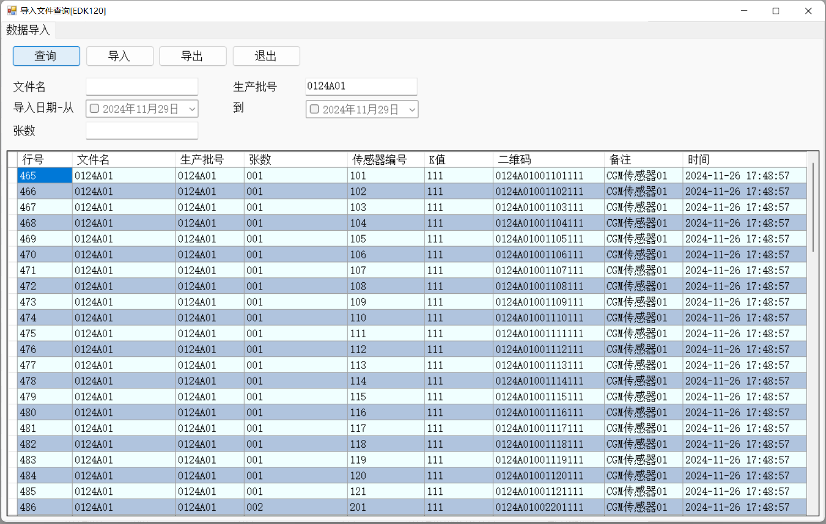Click the app icon in the title bar
The image size is (826, 524).
(12, 10)
